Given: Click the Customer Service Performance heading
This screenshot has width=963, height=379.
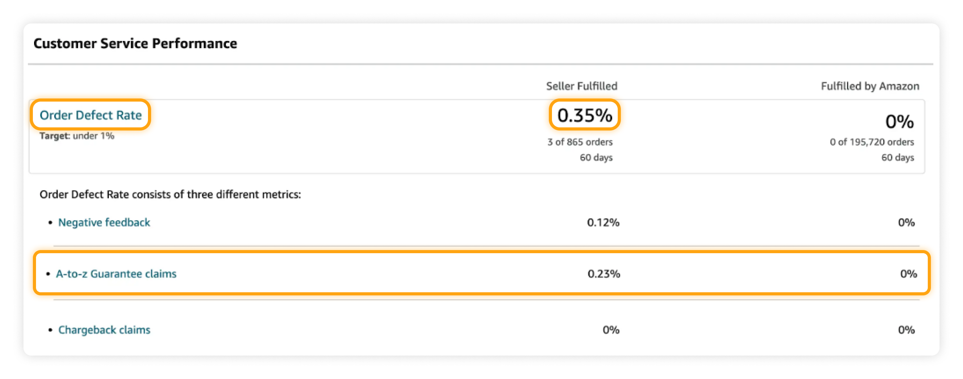Looking at the screenshot, I should 135,43.
